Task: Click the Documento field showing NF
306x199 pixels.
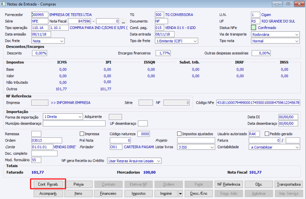Action: (161, 21)
